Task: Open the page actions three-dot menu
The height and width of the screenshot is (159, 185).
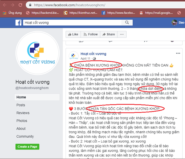Action: click(122, 34)
